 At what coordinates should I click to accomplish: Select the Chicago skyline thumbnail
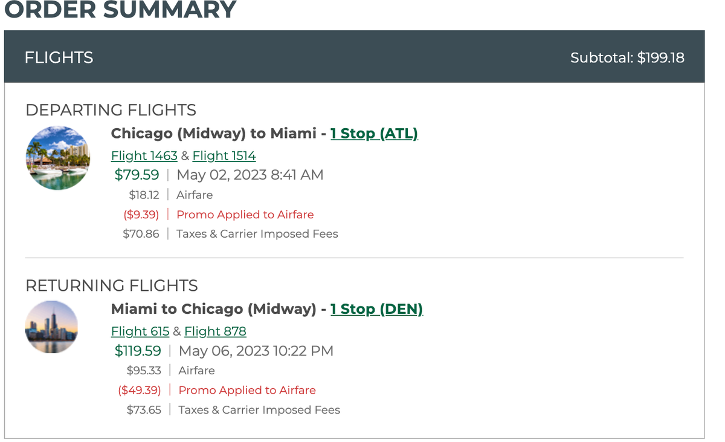click(x=51, y=328)
